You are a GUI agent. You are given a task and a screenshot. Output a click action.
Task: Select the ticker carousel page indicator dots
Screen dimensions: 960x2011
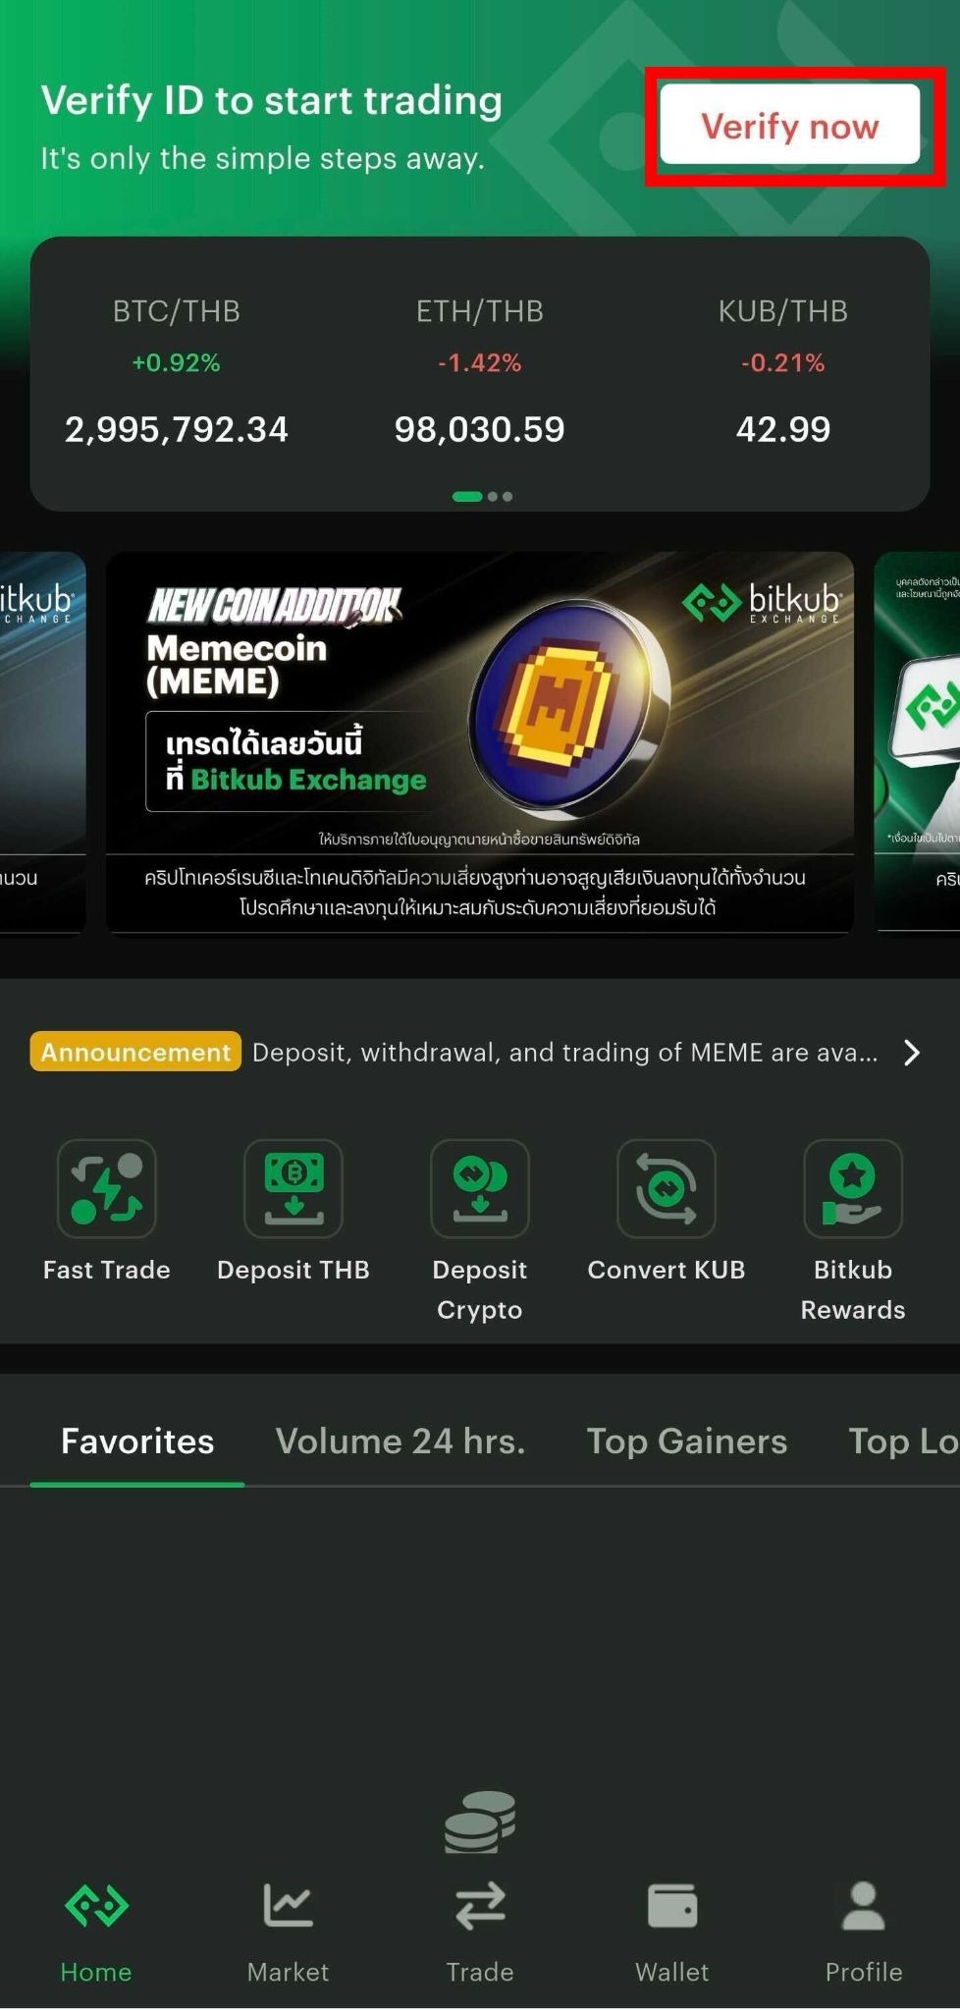[x=482, y=496]
